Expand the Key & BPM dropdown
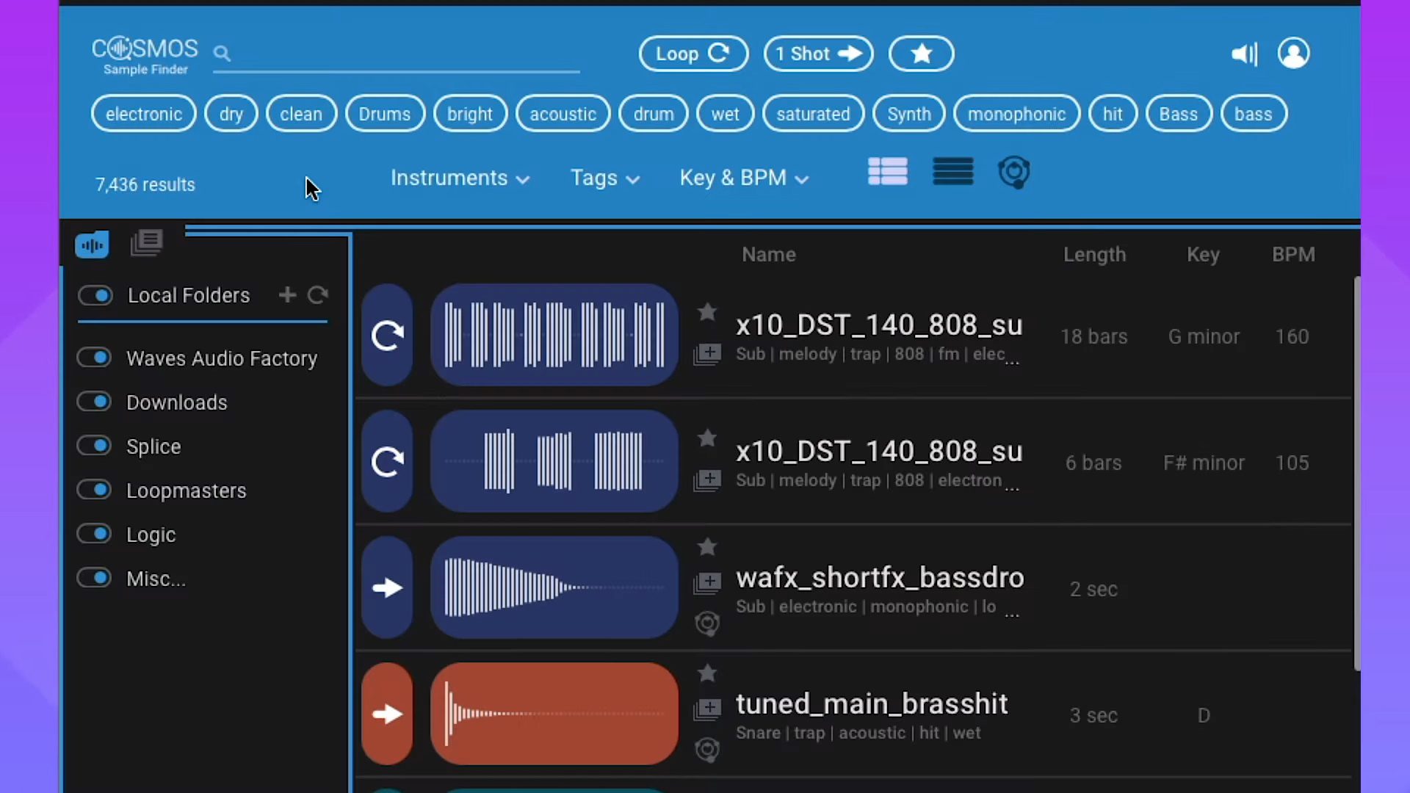 743,178
